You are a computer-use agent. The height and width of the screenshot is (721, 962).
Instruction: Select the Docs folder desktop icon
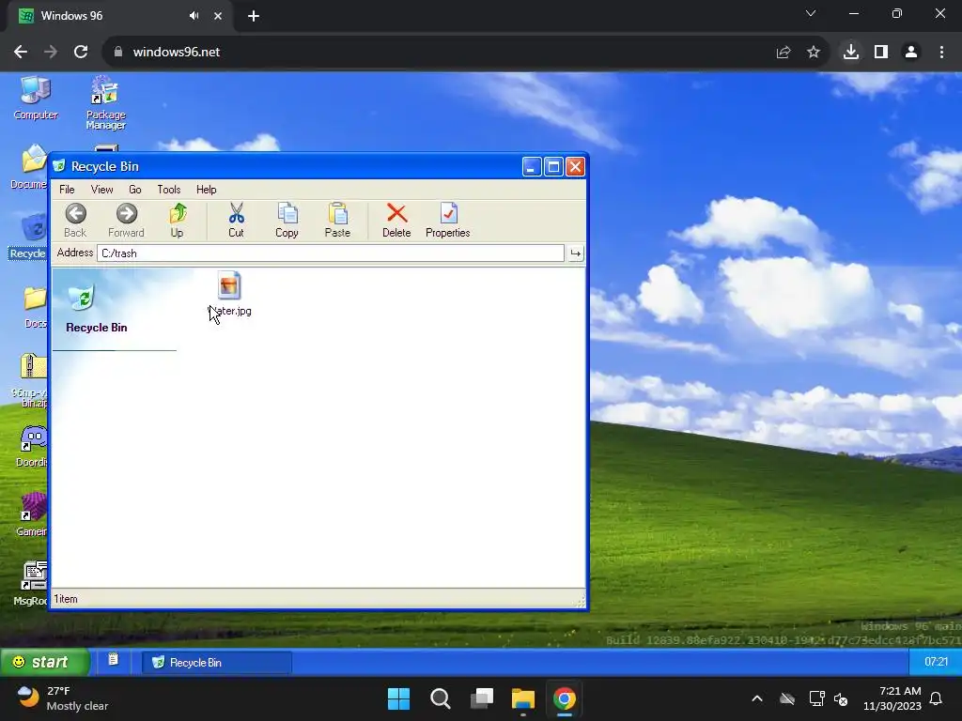[35, 307]
